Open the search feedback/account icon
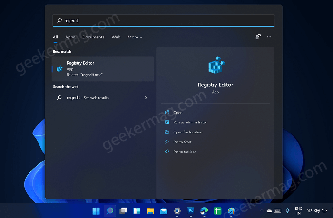This screenshot has height=218, width=333. [258, 37]
